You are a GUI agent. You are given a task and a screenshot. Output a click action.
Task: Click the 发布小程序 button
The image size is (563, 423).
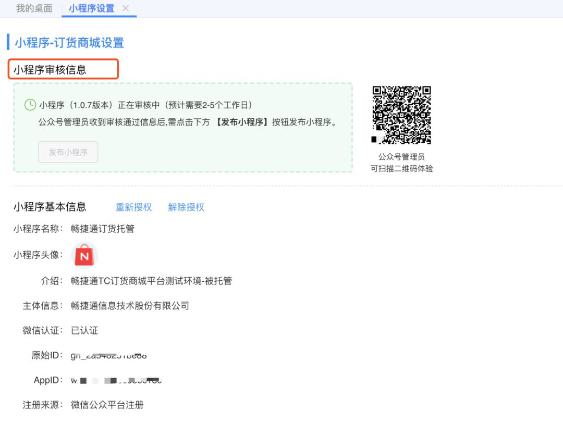tap(68, 152)
